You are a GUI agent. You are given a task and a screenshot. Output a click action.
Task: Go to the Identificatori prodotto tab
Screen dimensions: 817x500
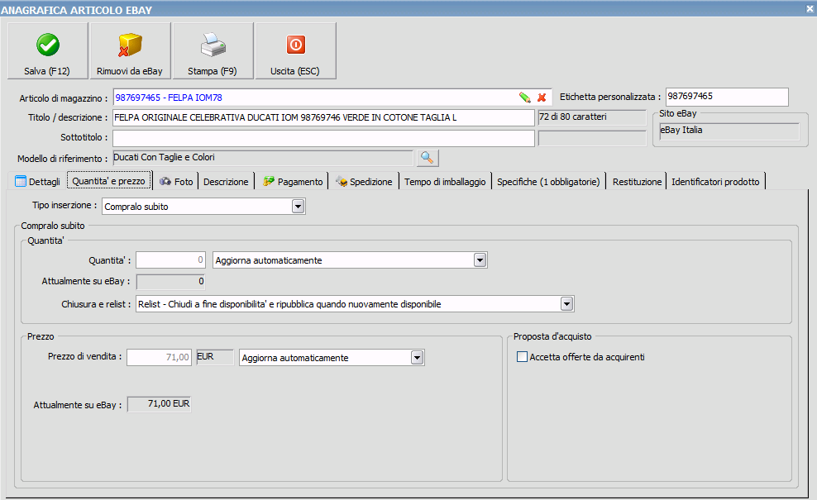pos(715,181)
